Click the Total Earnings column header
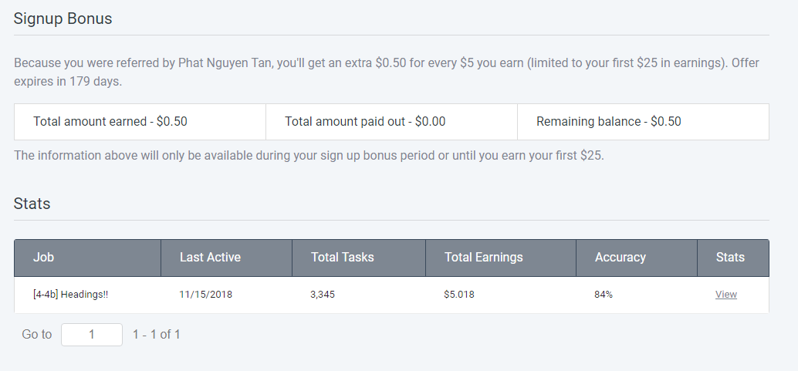This screenshot has width=798, height=371. click(483, 258)
